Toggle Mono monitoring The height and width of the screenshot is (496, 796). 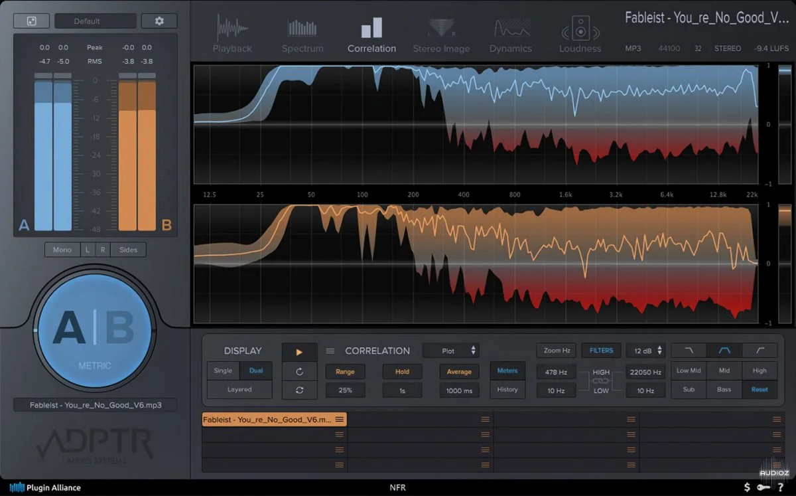62,250
